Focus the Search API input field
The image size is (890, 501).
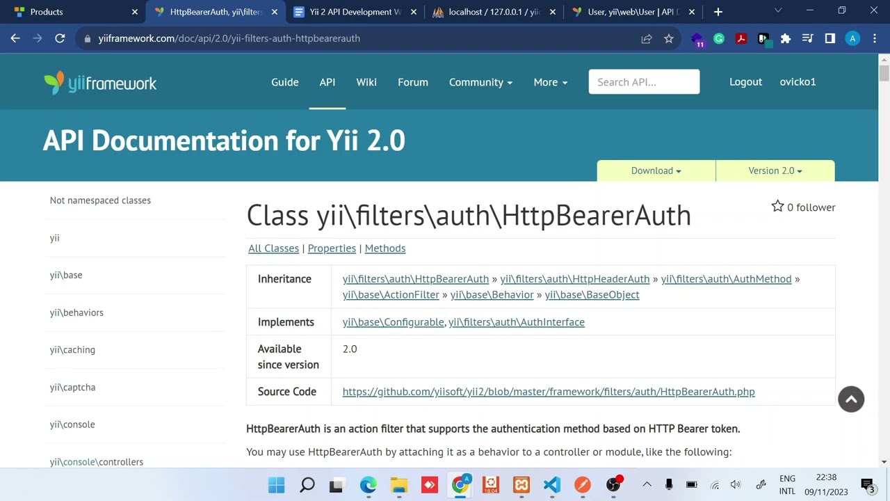point(644,82)
